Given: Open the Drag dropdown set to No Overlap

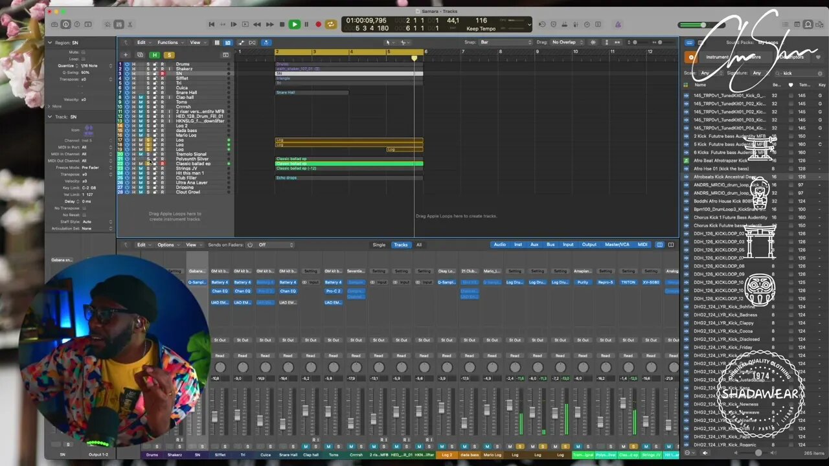Looking at the screenshot, I should click(x=567, y=42).
